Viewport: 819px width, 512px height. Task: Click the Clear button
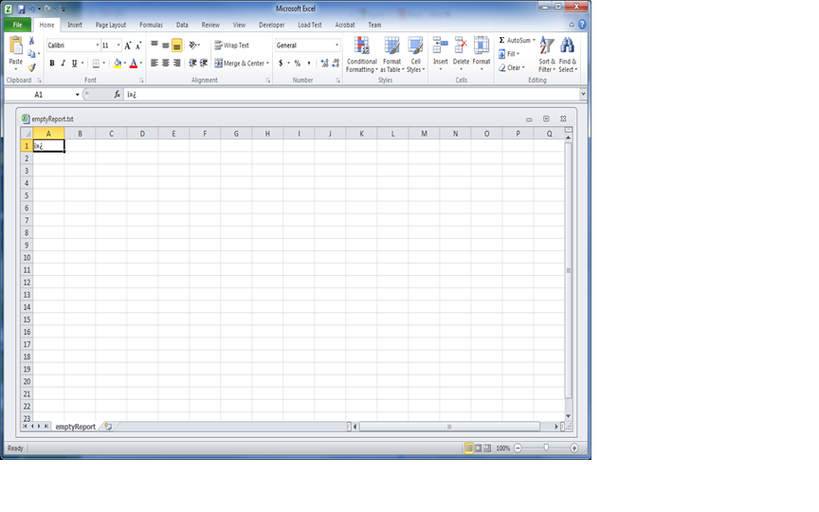[x=511, y=67]
